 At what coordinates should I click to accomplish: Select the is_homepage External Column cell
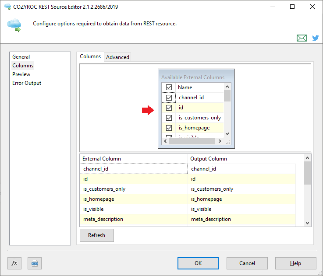[x=134, y=199]
